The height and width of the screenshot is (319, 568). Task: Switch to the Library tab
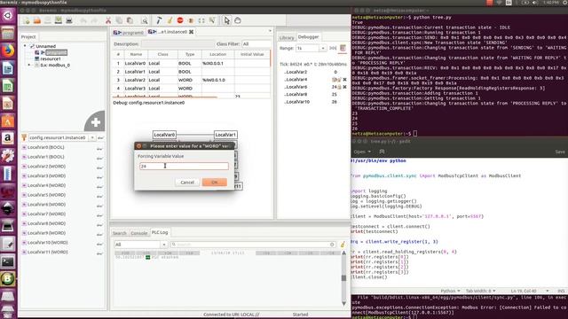click(287, 37)
